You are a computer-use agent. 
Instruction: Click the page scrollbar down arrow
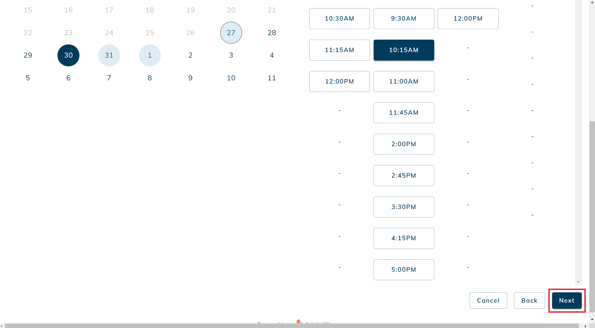pos(592,320)
